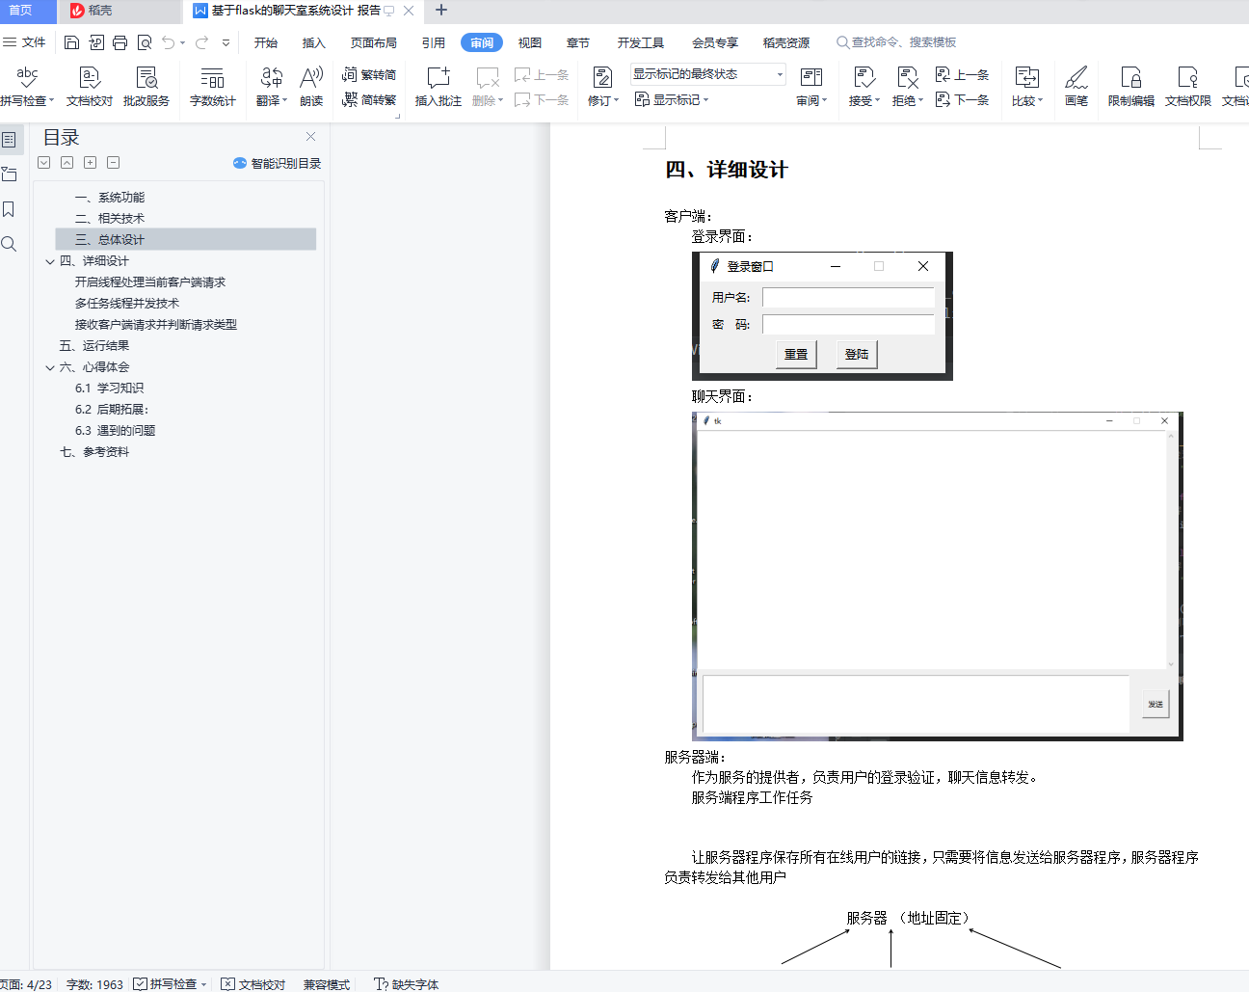Switch to the 开发工具 ribbon tab
The width and height of the screenshot is (1249, 992).
(x=641, y=42)
